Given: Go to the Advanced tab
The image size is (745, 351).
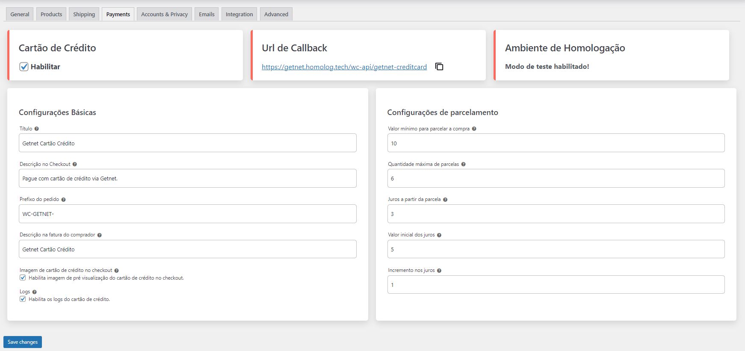Looking at the screenshot, I should click(x=276, y=14).
